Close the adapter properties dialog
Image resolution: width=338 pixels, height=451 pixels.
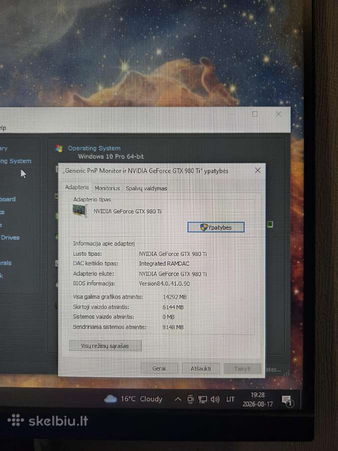point(258,170)
